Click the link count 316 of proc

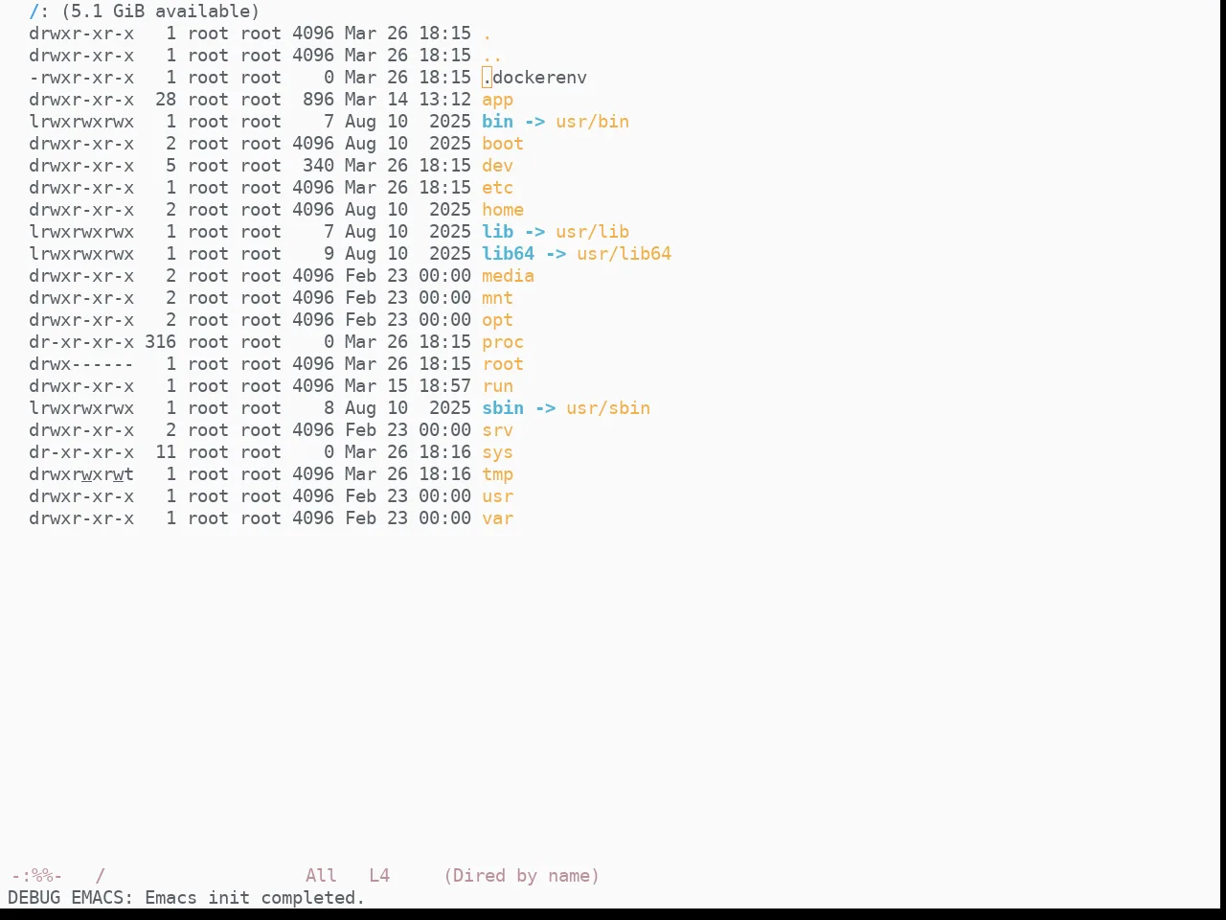tap(160, 342)
